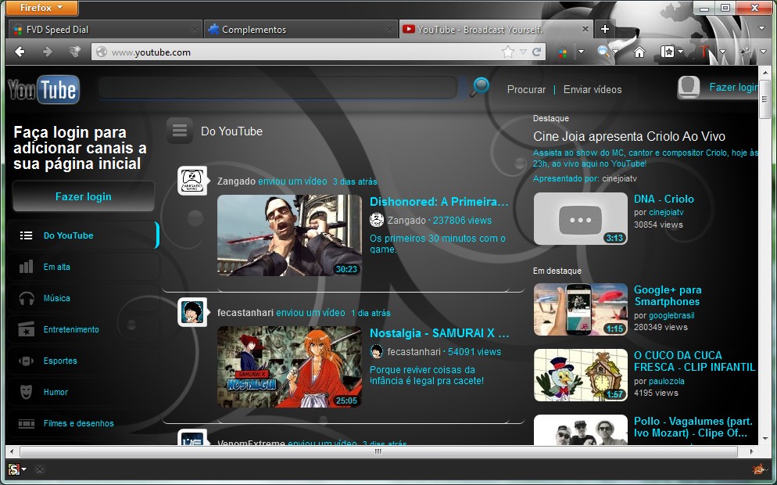
Task: Switch to the FVD Speed Dial tab
Action: (105, 29)
